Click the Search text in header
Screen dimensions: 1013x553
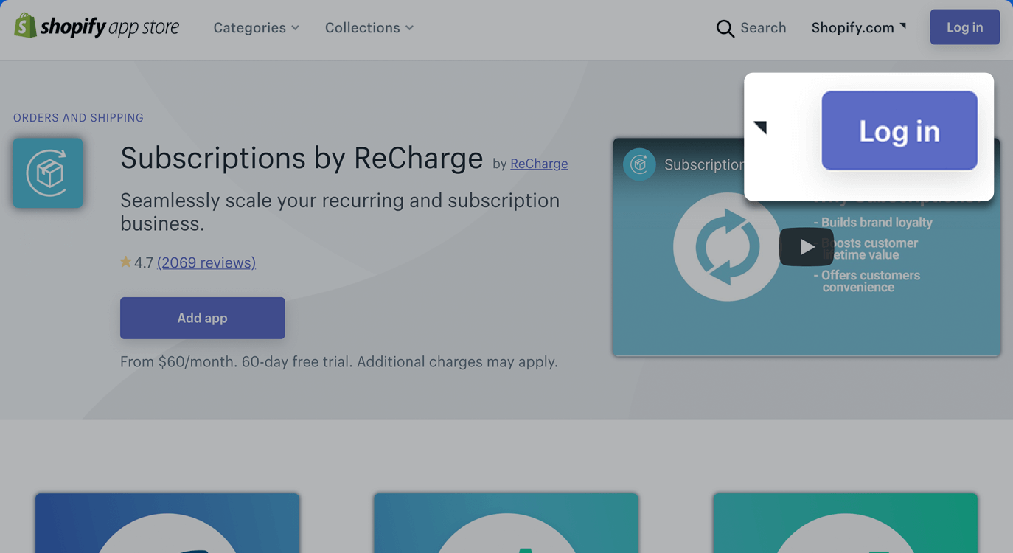coord(763,28)
